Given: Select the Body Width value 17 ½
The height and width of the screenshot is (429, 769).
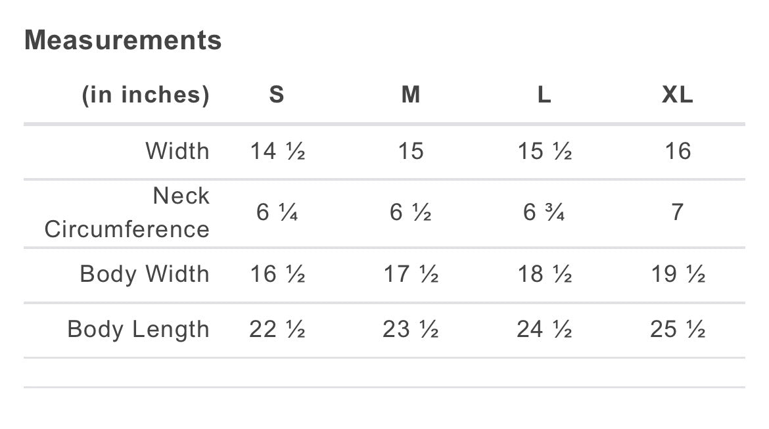Looking at the screenshot, I should tap(411, 274).
